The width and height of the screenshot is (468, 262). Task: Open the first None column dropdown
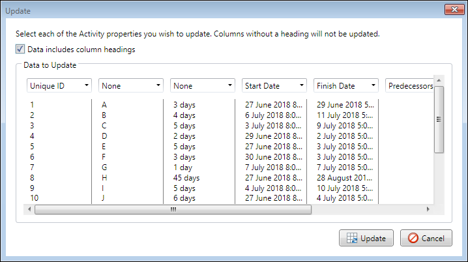coord(131,85)
